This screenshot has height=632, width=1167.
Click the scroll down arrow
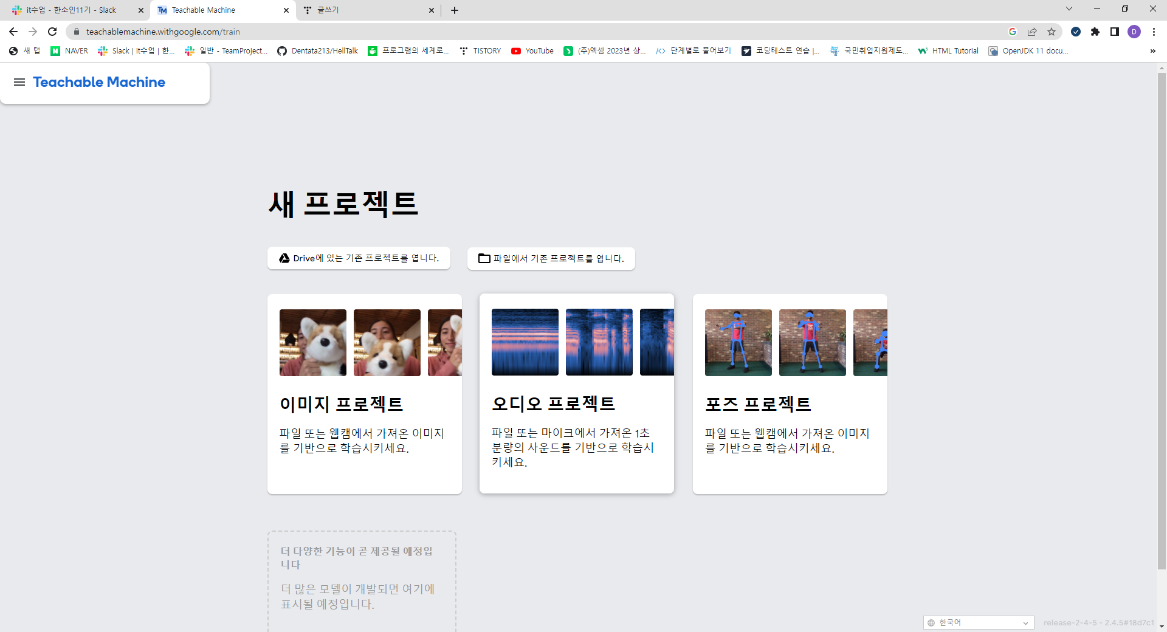pyautogui.click(x=1162, y=626)
